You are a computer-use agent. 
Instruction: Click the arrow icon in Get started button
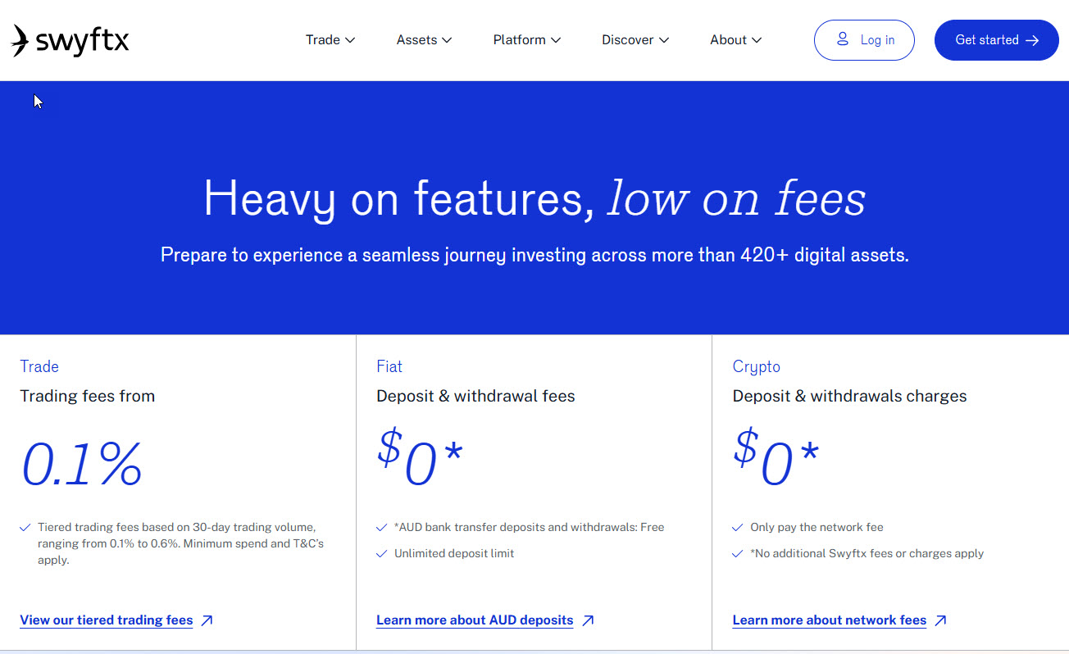coord(1032,40)
